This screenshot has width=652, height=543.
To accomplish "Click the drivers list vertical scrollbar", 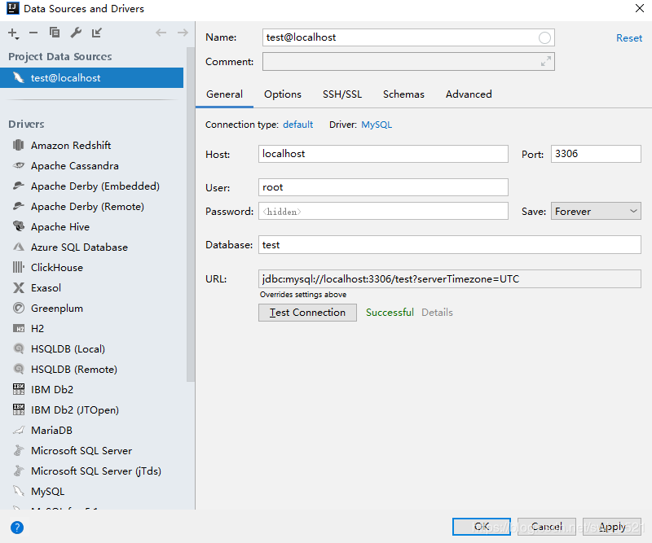I will (191, 214).
